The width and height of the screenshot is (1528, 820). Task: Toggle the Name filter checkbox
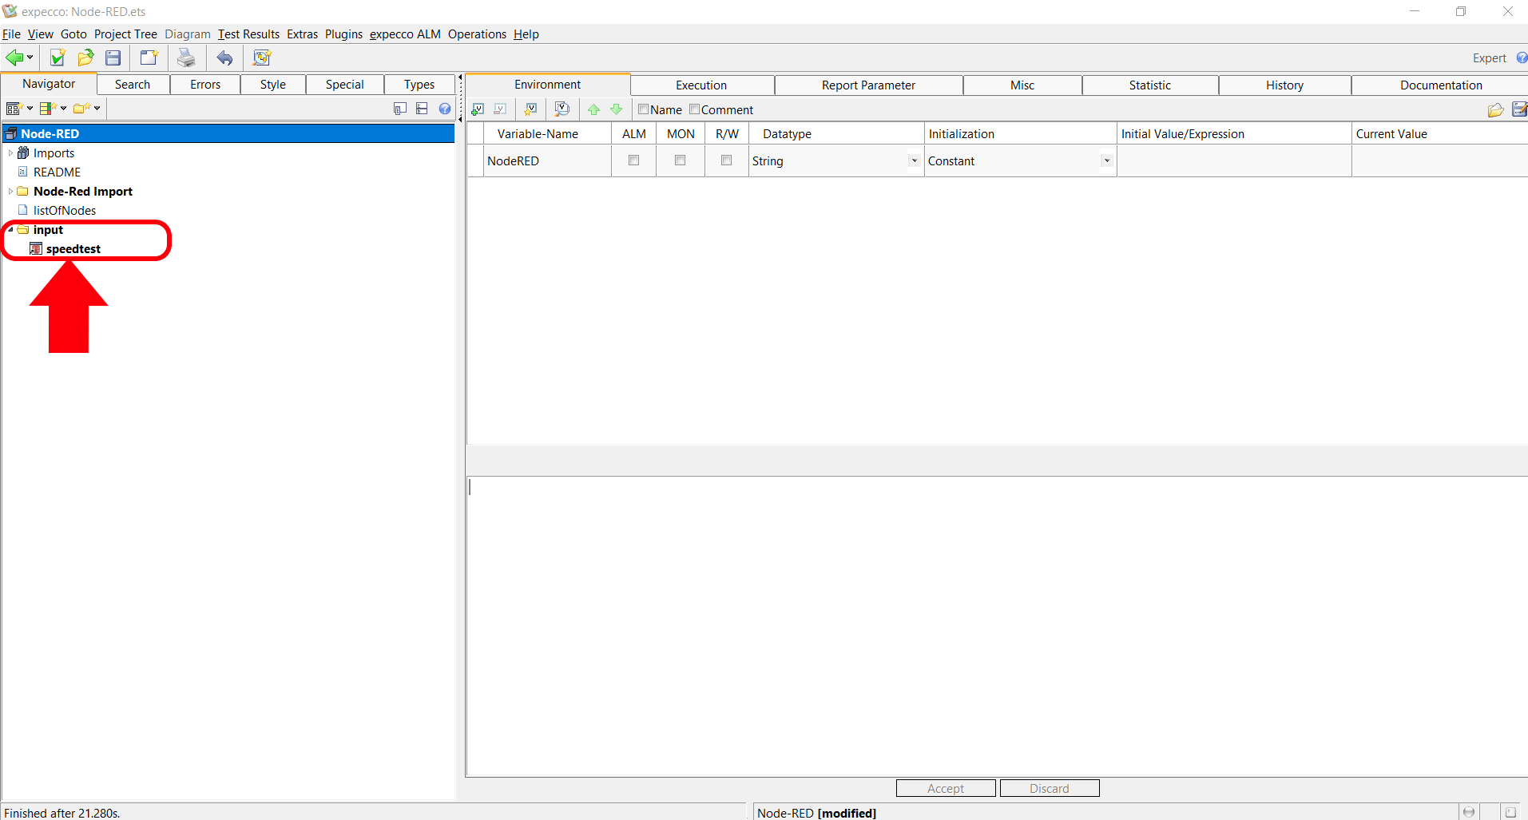643,109
